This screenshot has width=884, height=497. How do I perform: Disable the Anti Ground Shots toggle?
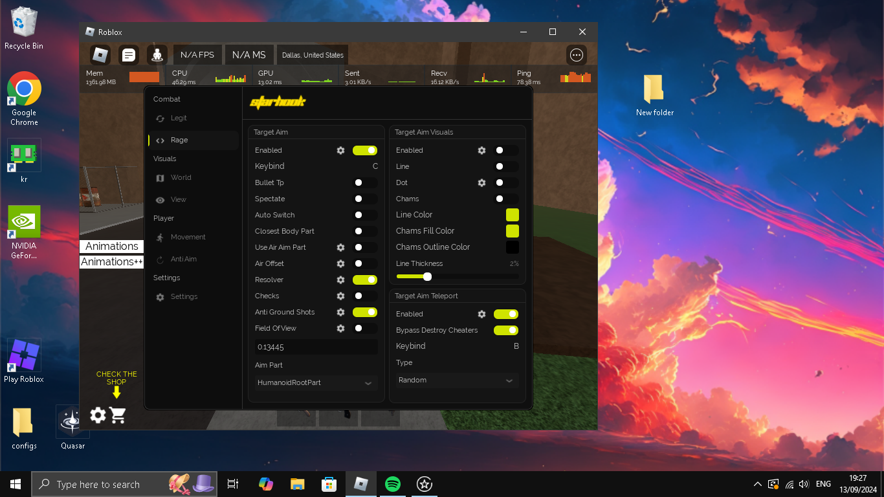365,312
